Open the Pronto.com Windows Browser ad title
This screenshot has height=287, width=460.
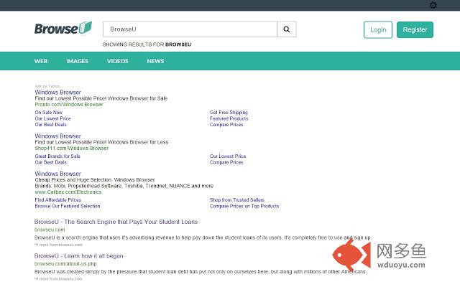pos(57,93)
